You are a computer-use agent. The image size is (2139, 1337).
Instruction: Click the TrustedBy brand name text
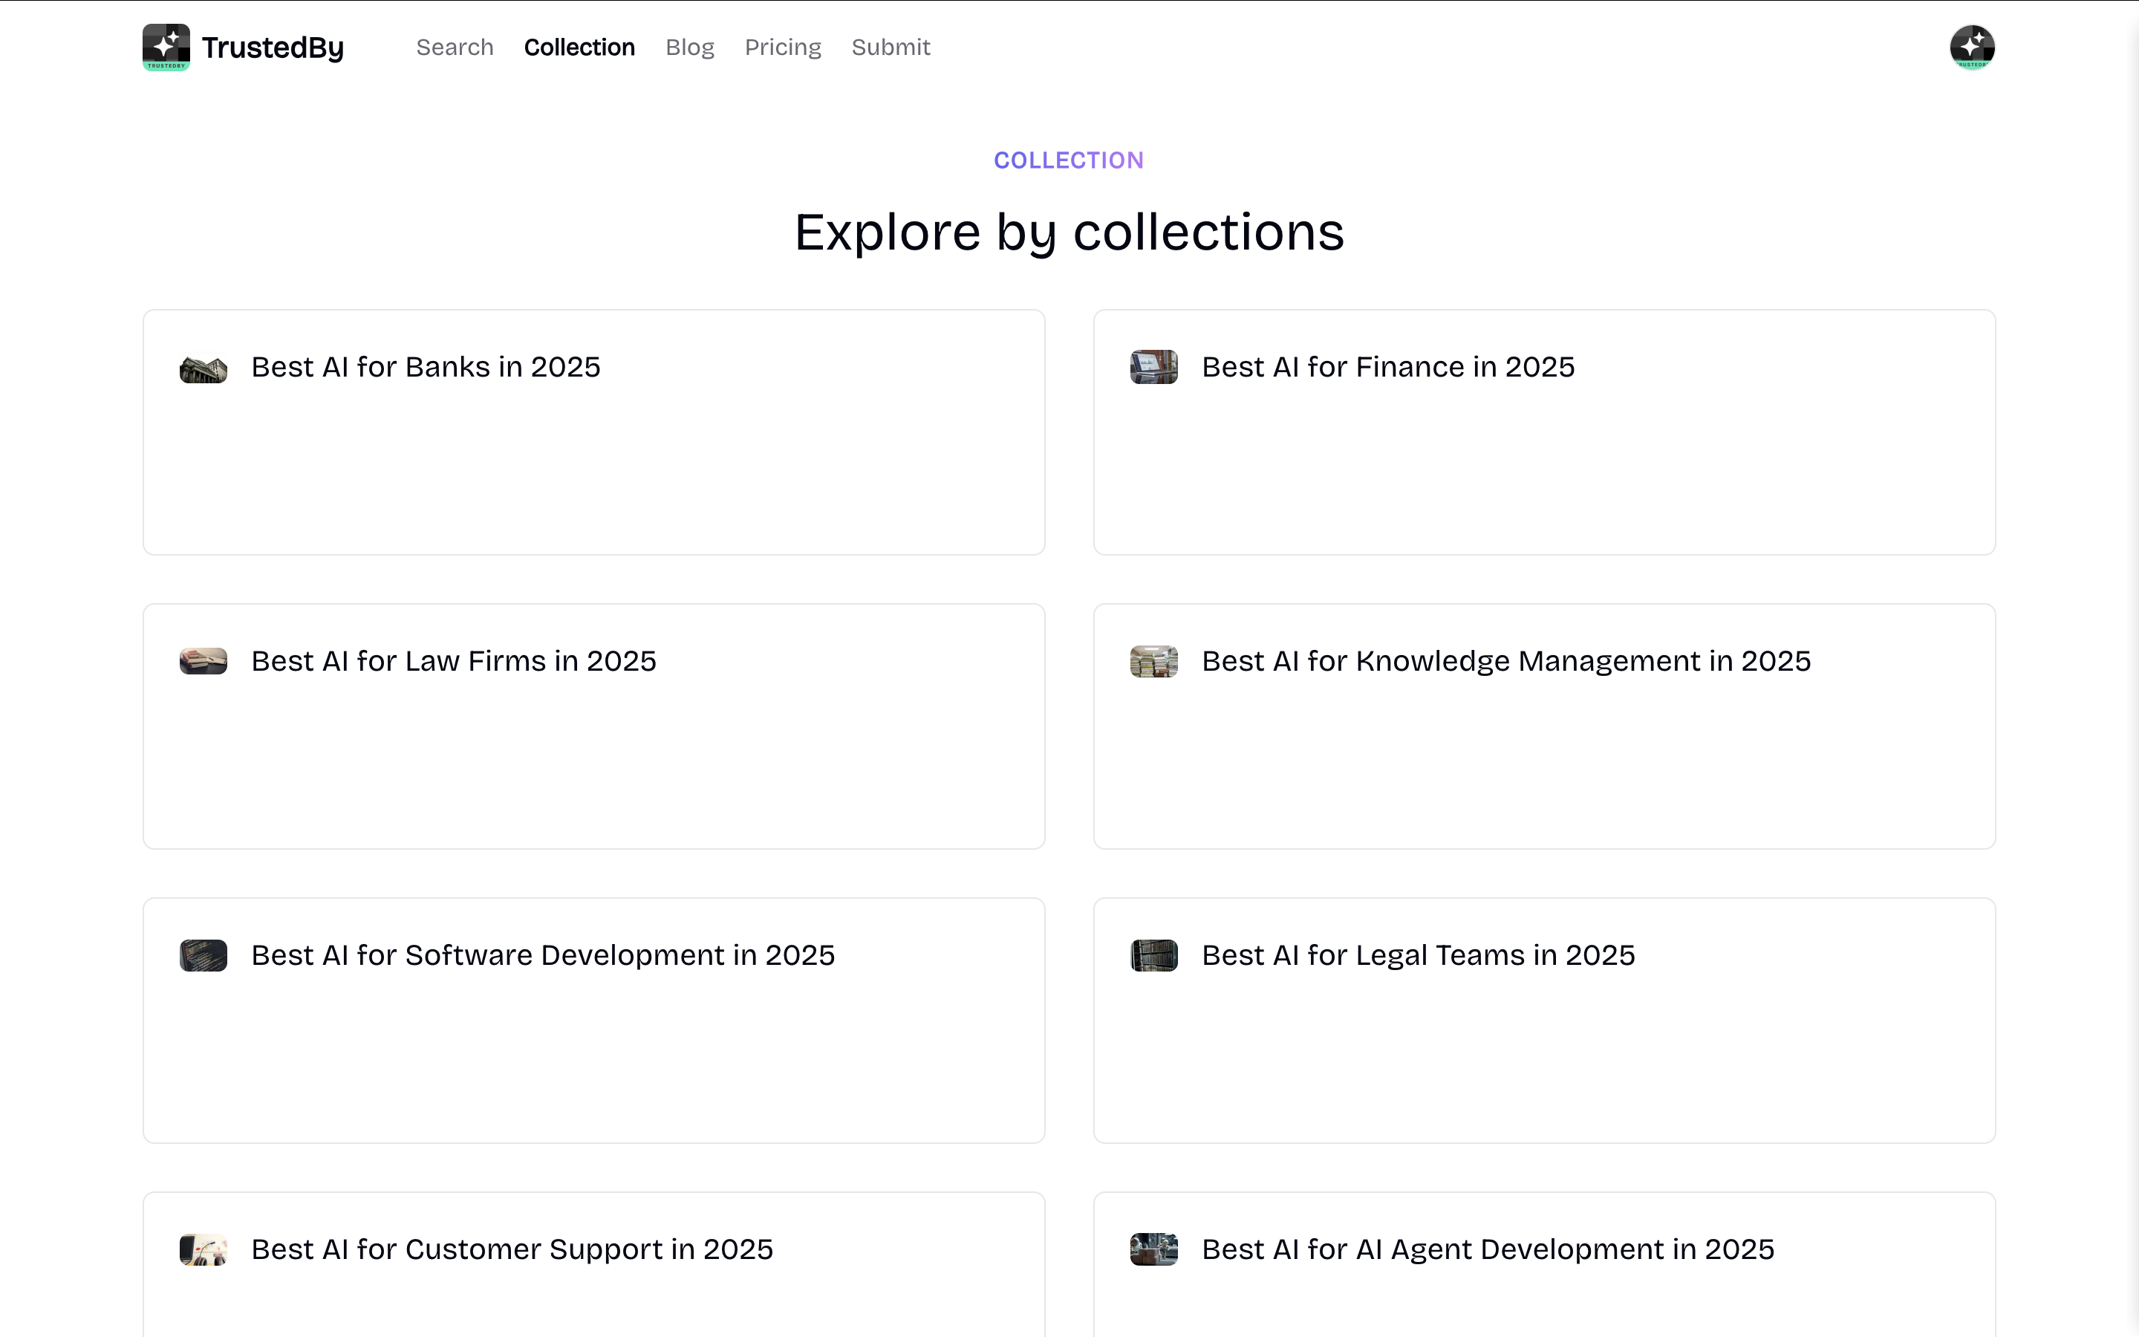[273, 48]
